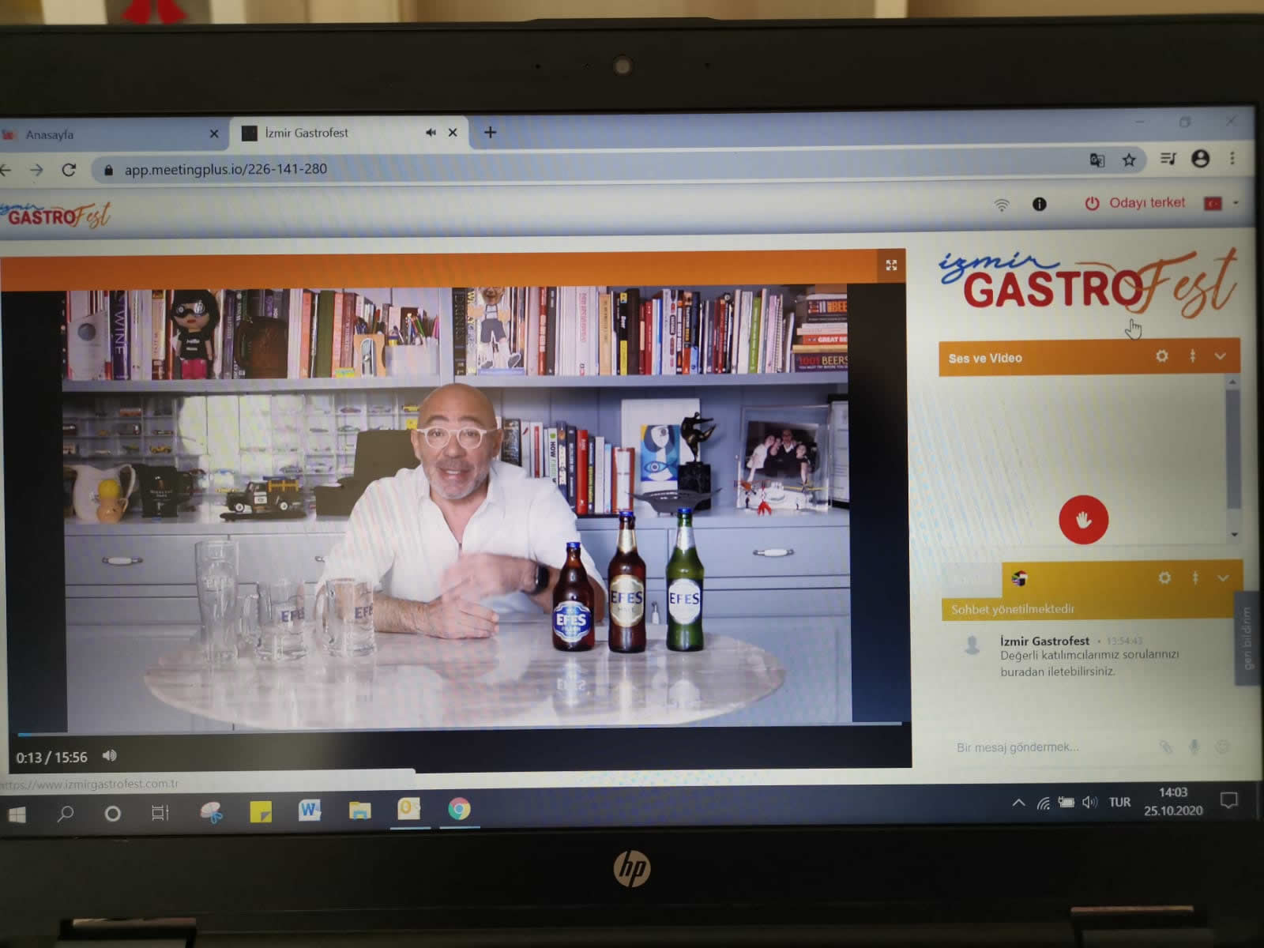Click the Ses ve Video panel pin icon
Image resolution: width=1264 pixels, height=948 pixels.
click(1192, 356)
